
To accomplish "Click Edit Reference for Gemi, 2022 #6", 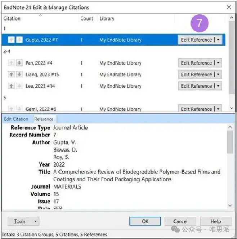I will [x=196, y=109].
